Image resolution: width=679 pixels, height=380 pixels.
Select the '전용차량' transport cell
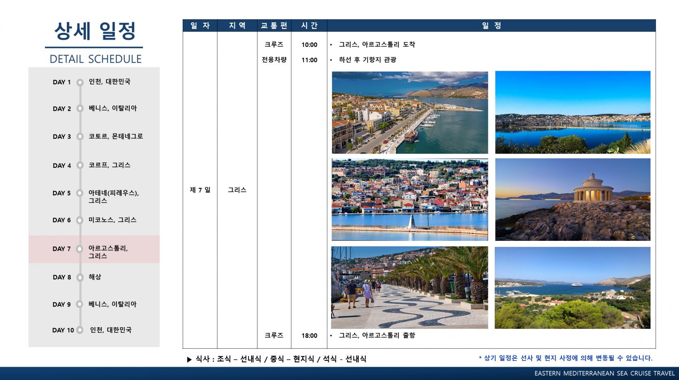tap(274, 60)
